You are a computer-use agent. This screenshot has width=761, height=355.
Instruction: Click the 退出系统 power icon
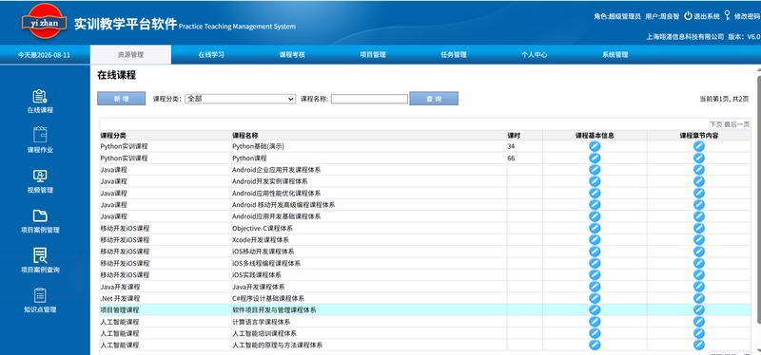tap(688, 15)
